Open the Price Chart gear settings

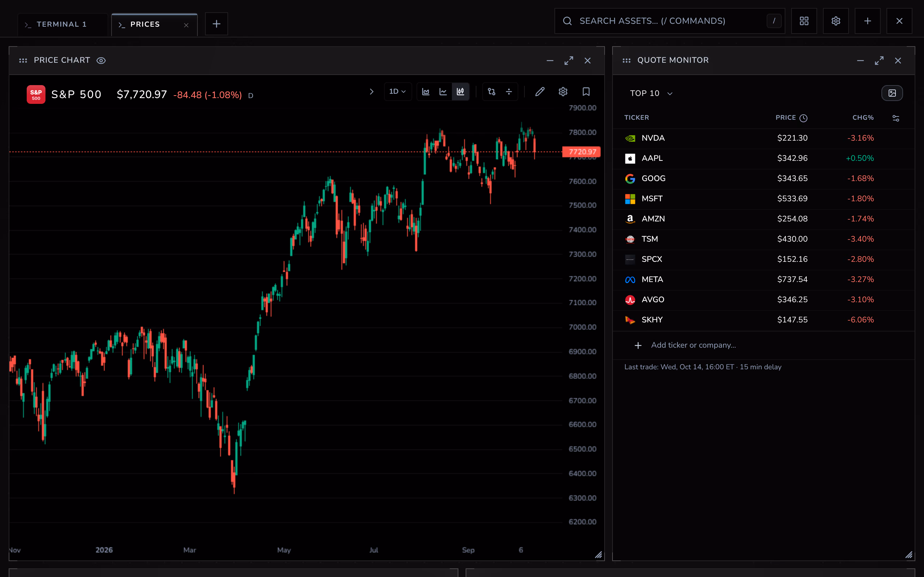point(563,92)
